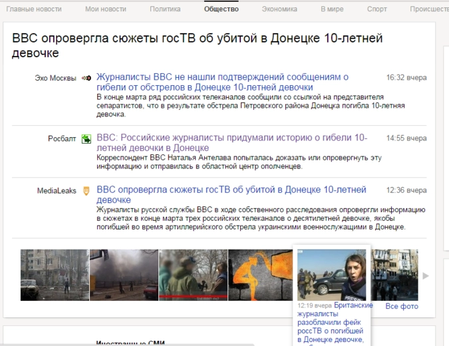Screen dimensions: 449x346
Task: Select the Главные новости tab
Action: point(34,9)
